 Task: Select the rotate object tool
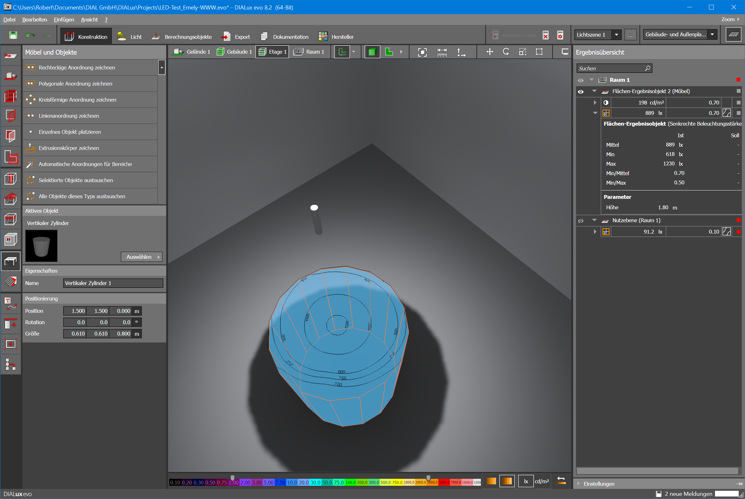coord(506,52)
